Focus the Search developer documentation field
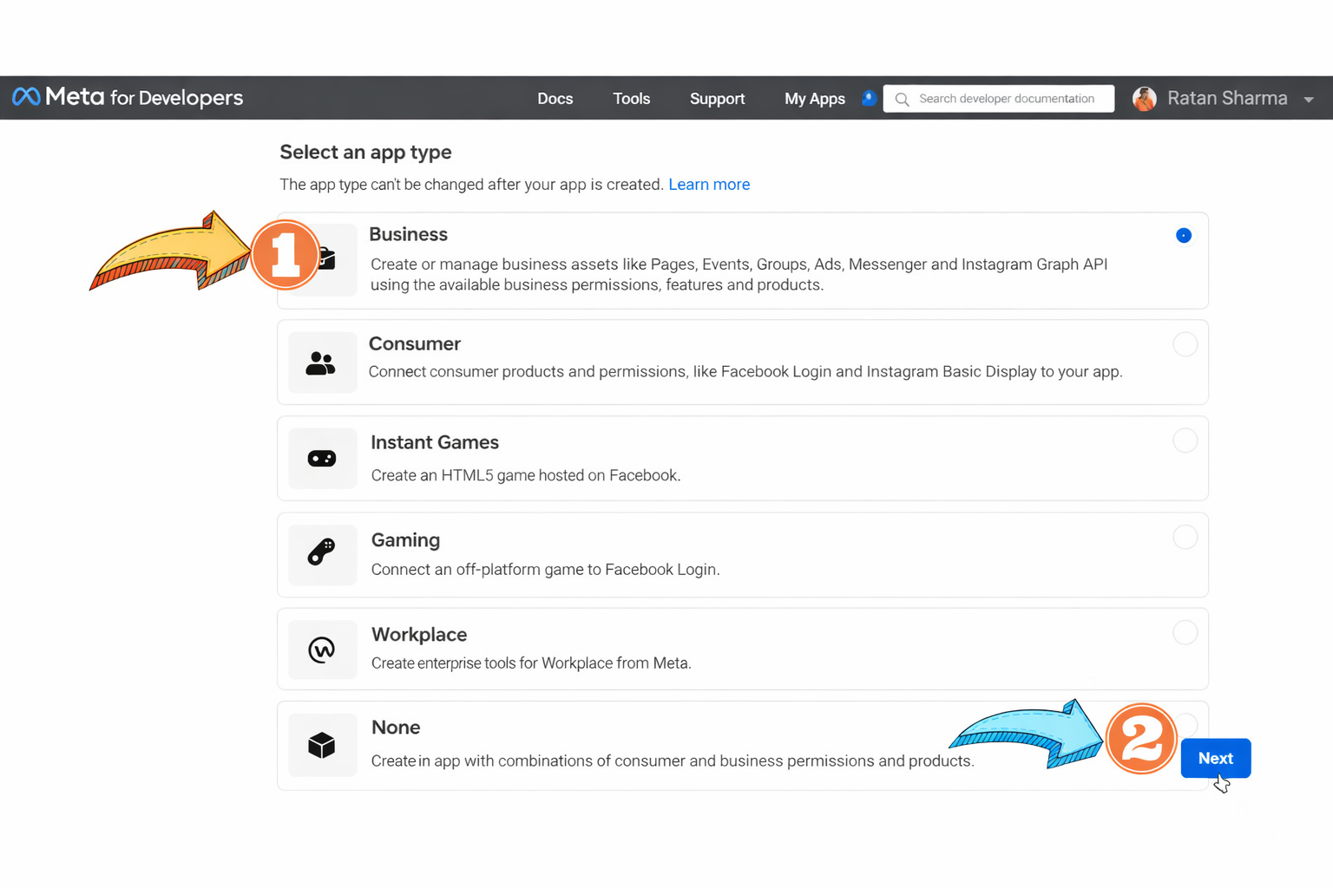Viewport: 1333px width, 888px height. [x=999, y=98]
